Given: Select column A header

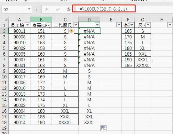Looking at the screenshot, I should [x=19, y=19].
